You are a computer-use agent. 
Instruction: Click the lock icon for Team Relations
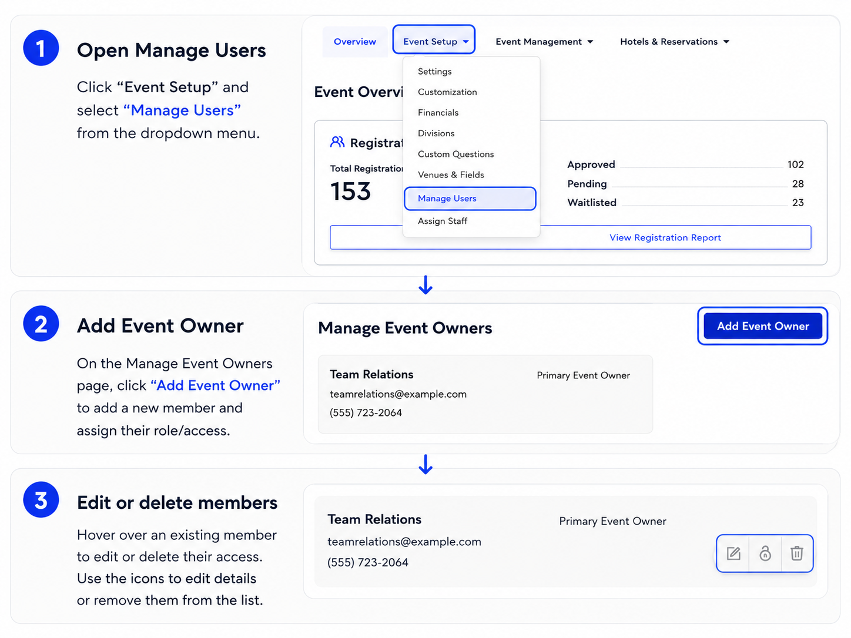point(765,553)
